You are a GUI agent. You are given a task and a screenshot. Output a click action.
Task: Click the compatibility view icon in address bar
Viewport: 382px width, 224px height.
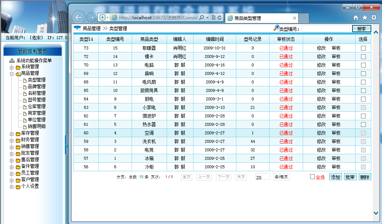(213, 17)
